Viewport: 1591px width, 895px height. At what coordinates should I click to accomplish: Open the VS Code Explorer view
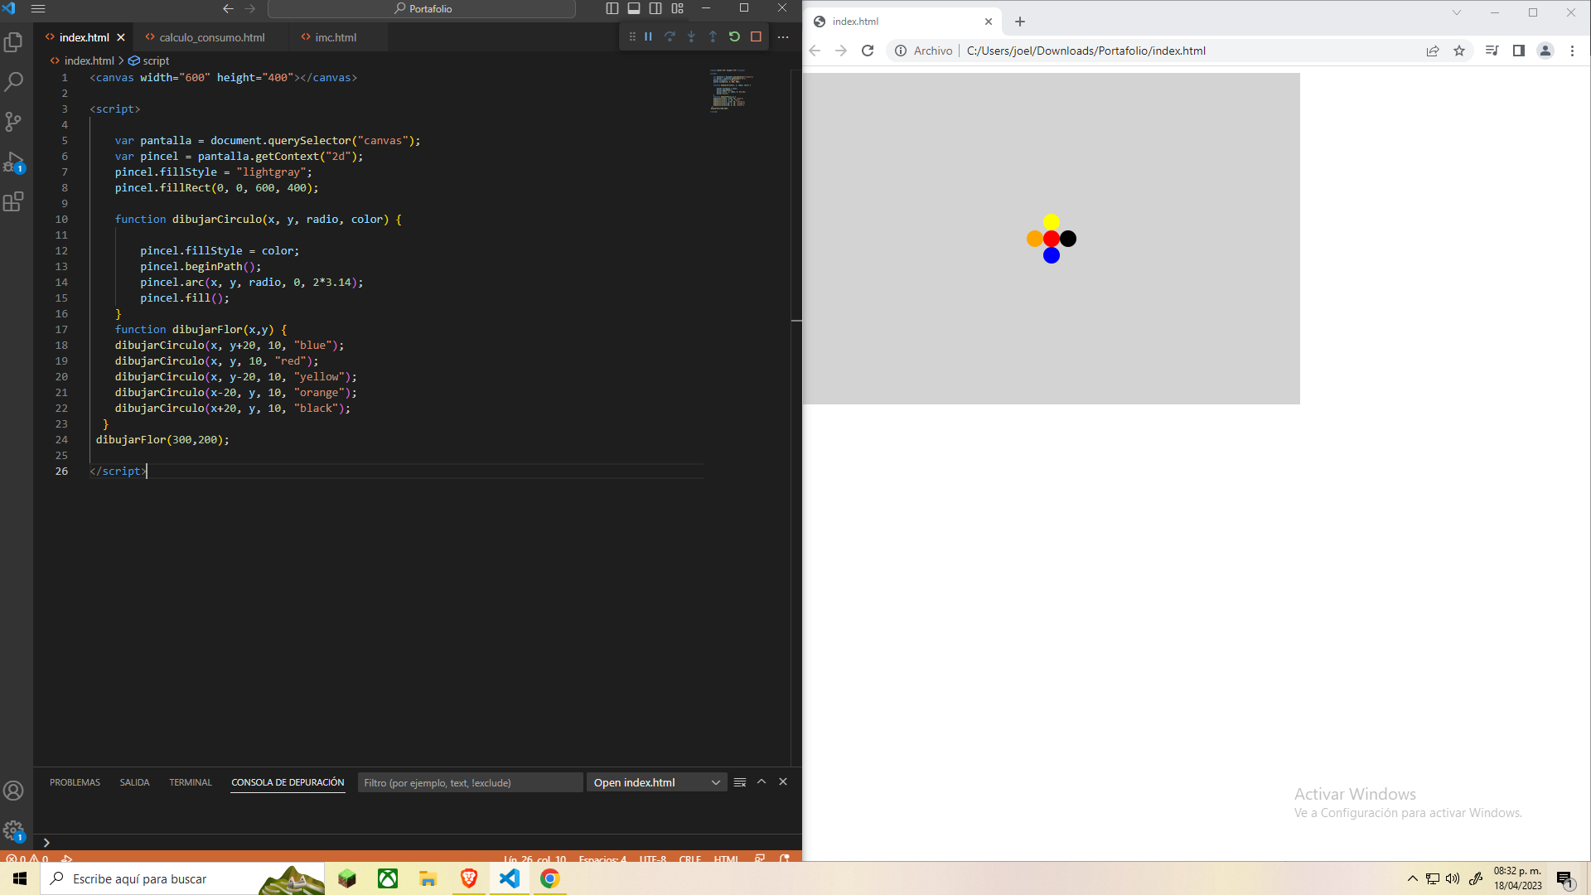tap(14, 42)
